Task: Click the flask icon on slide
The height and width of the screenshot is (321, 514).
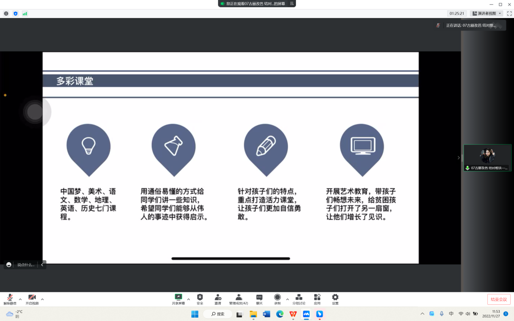Action: coord(173,146)
